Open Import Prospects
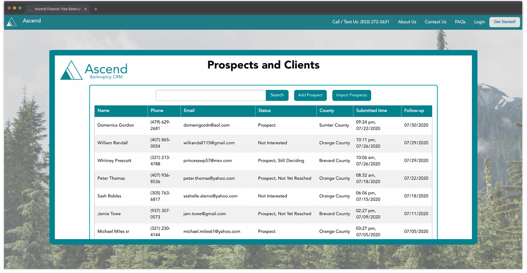The image size is (527, 273). point(351,95)
